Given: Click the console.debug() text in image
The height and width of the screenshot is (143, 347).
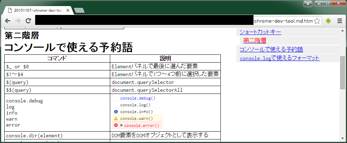Looking at the screenshot, I should (x=138, y=98).
